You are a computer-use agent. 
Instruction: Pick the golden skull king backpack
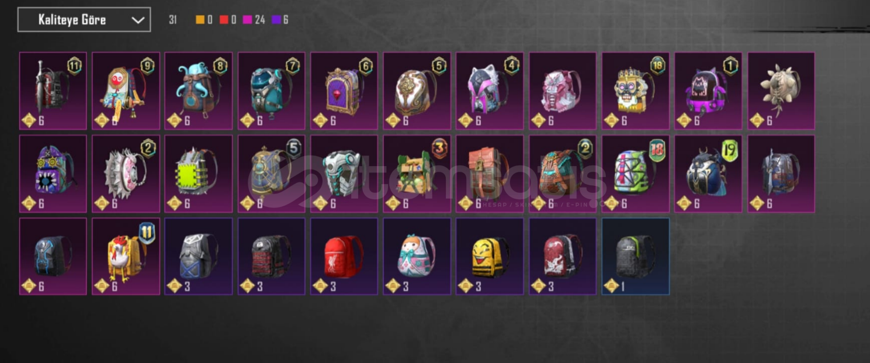[635, 91]
